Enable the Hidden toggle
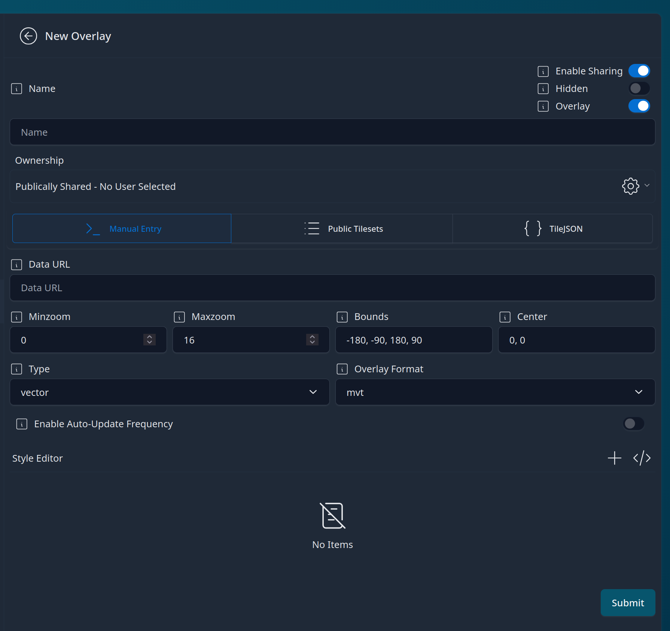Viewport: 670px width, 631px height. (x=639, y=89)
